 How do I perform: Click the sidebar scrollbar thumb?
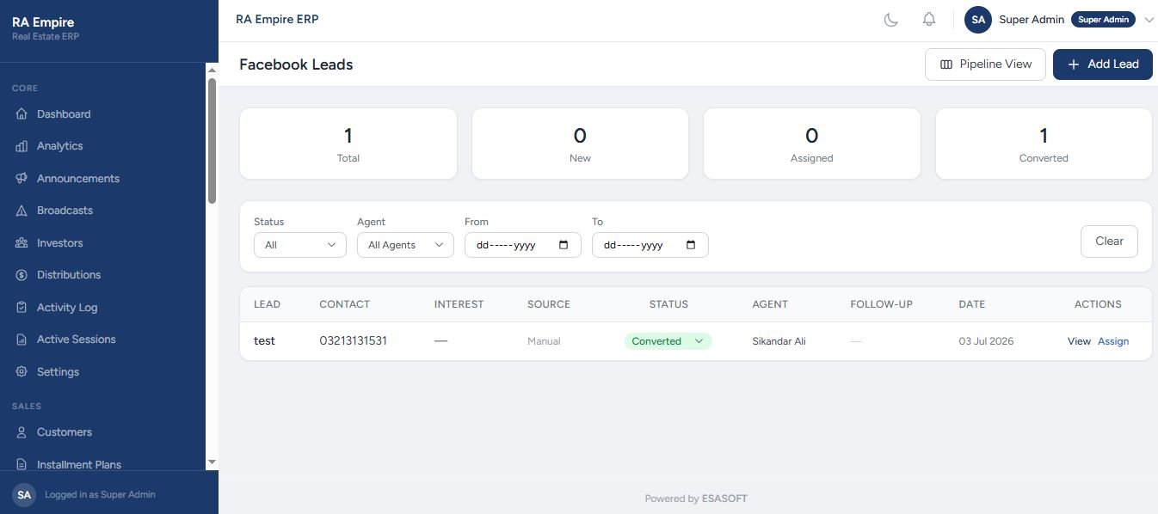coord(212,142)
